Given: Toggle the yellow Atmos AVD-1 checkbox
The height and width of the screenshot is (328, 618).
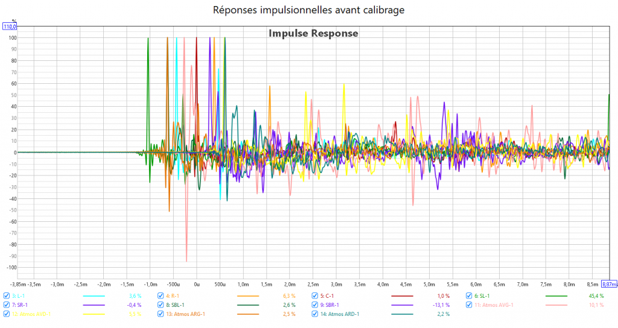Looking at the screenshot, I should pyautogui.click(x=7, y=314).
